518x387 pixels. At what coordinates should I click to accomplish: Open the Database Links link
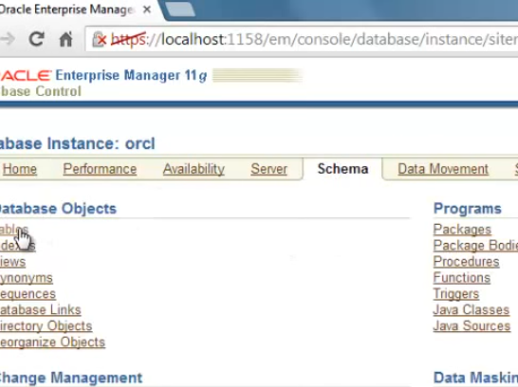coord(40,310)
